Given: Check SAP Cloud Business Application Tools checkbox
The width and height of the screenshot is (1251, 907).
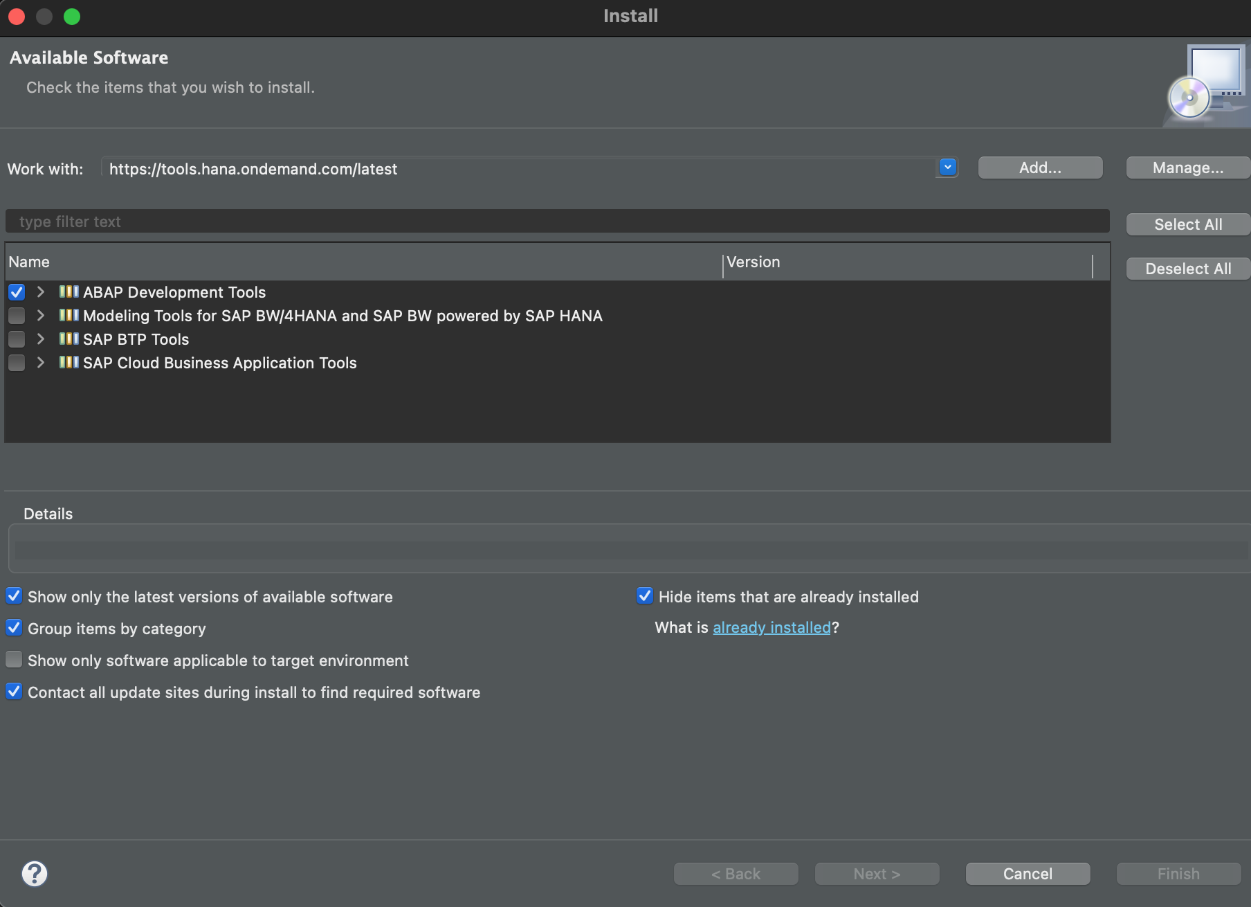Looking at the screenshot, I should 17,363.
